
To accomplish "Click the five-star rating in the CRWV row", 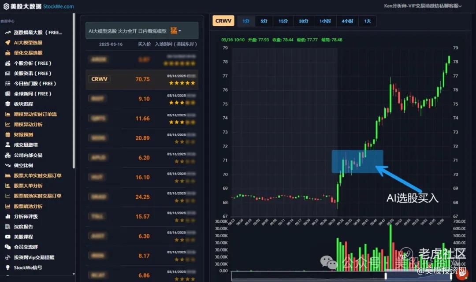I will tap(182, 83).
